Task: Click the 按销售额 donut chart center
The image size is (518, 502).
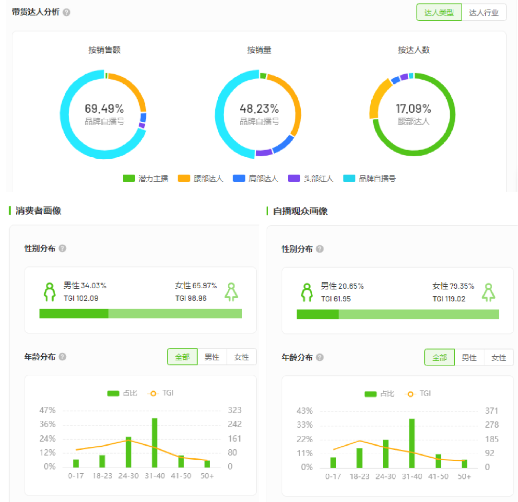Action: (104, 115)
